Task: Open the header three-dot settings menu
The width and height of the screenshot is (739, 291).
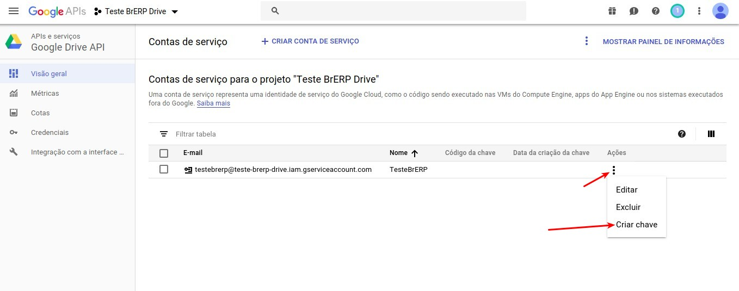Action: (x=699, y=11)
